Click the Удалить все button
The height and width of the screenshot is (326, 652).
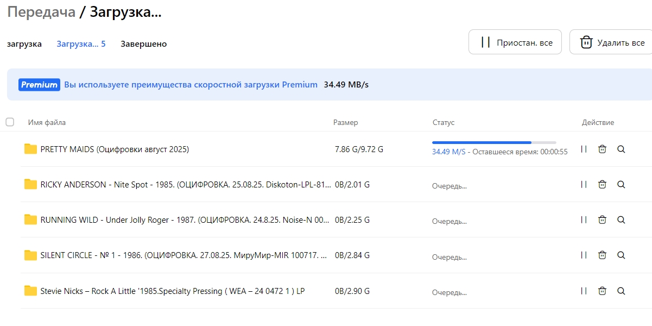tap(611, 42)
